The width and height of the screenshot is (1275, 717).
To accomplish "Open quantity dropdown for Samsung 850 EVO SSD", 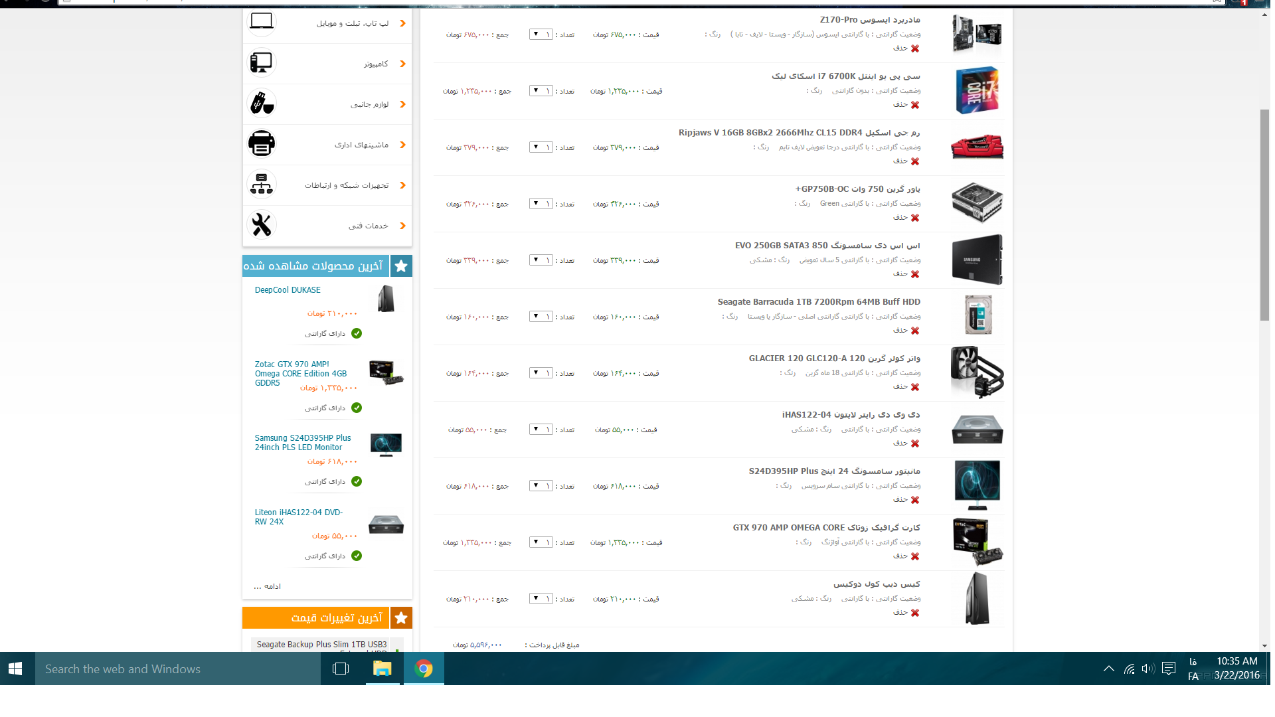I will (541, 260).
